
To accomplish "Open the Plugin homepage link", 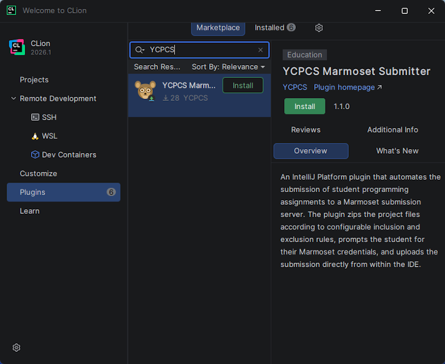I will tap(348, 87).
